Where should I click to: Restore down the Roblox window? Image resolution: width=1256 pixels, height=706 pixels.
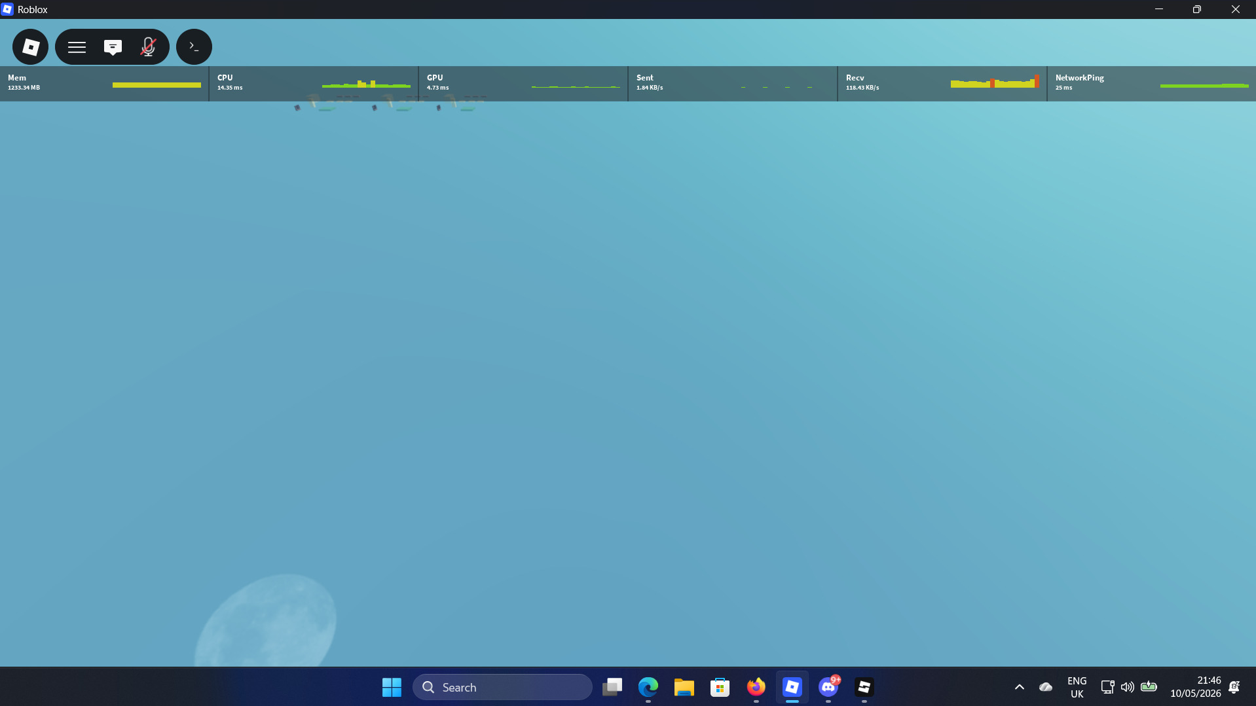(x=1197, y=9)
